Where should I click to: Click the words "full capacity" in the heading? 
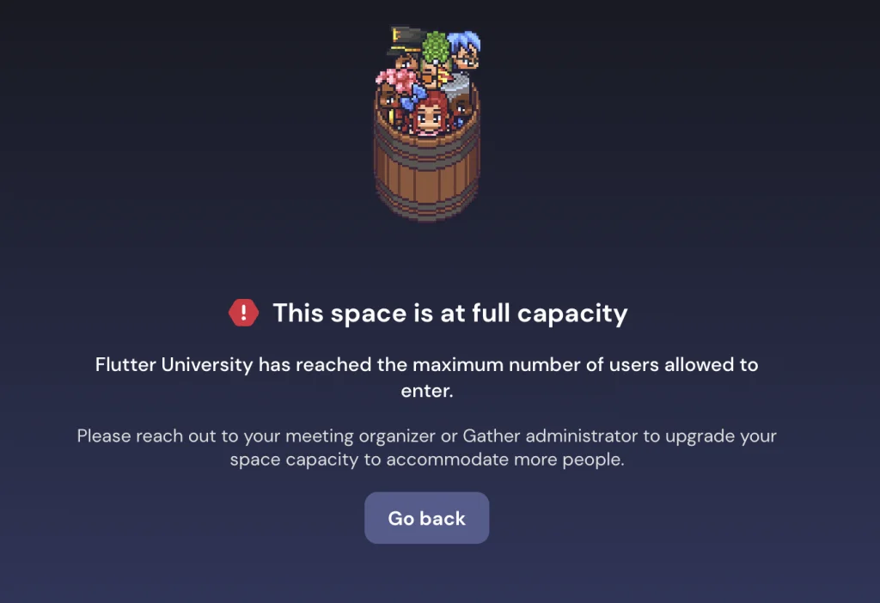click(549, 314)
